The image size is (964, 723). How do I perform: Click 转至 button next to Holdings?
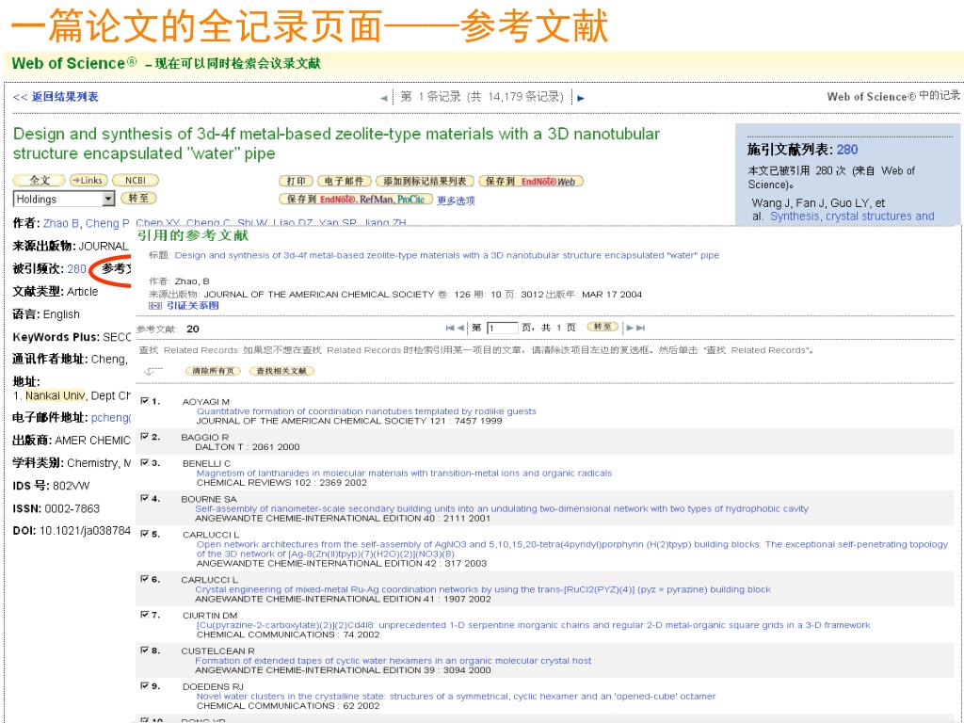[x=138, y=198]
